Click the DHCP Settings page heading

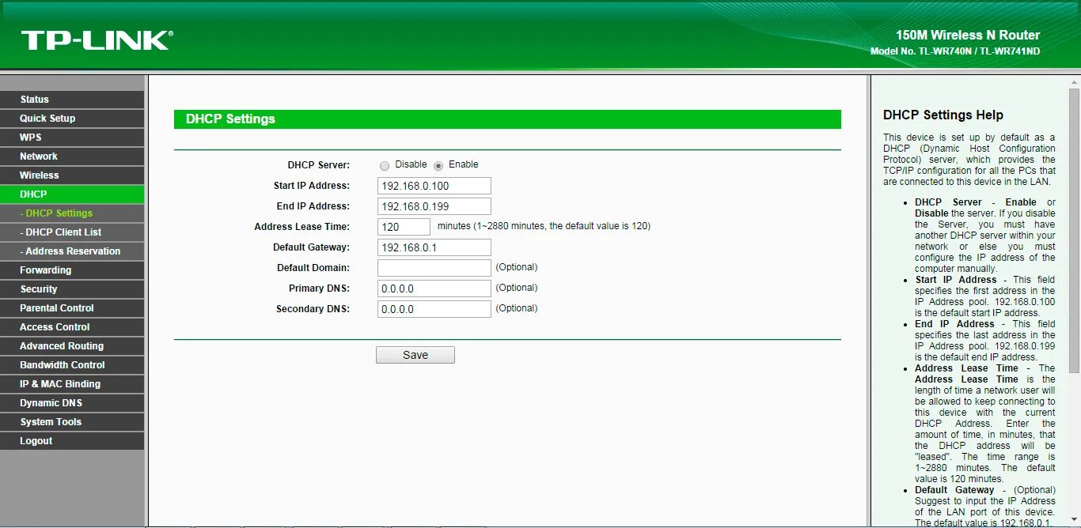point(230,119)
